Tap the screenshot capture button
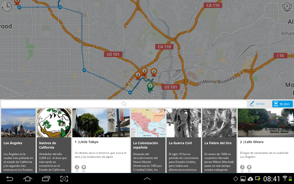 (x=64, y=179)
